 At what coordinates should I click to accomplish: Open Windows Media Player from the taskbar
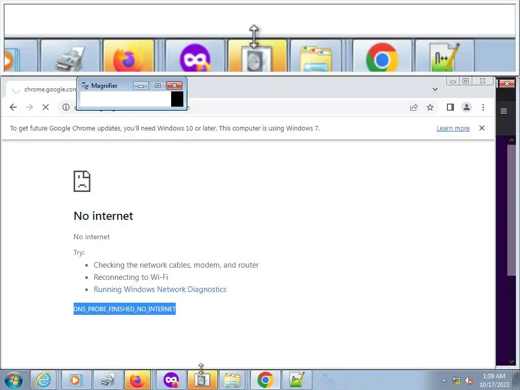(x=76, y=380)
